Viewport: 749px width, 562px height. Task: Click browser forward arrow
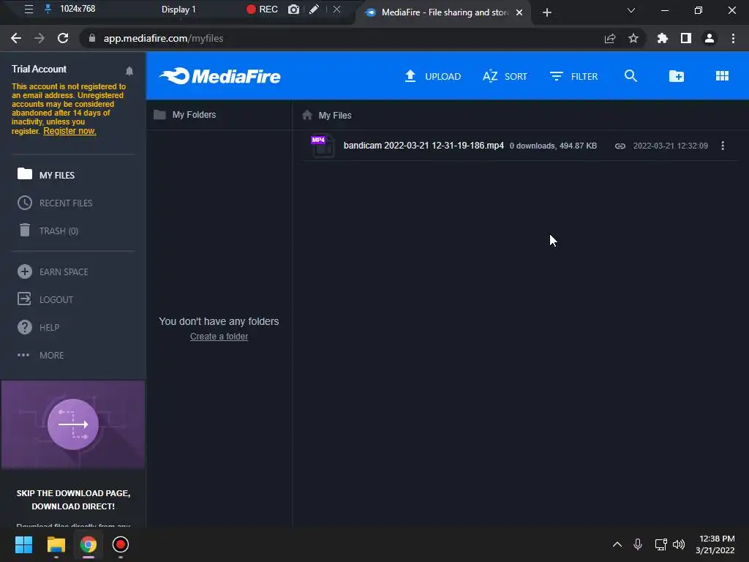(39, 38)
